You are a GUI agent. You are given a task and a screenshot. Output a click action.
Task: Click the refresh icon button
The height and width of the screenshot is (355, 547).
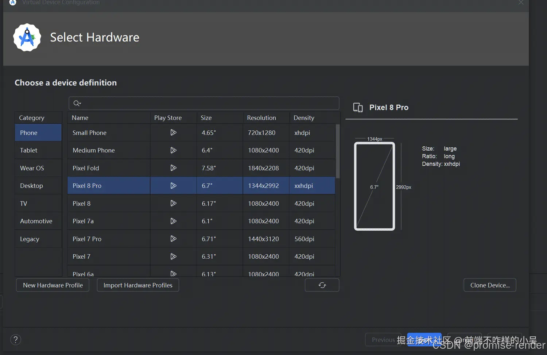(x=322, y=285)
